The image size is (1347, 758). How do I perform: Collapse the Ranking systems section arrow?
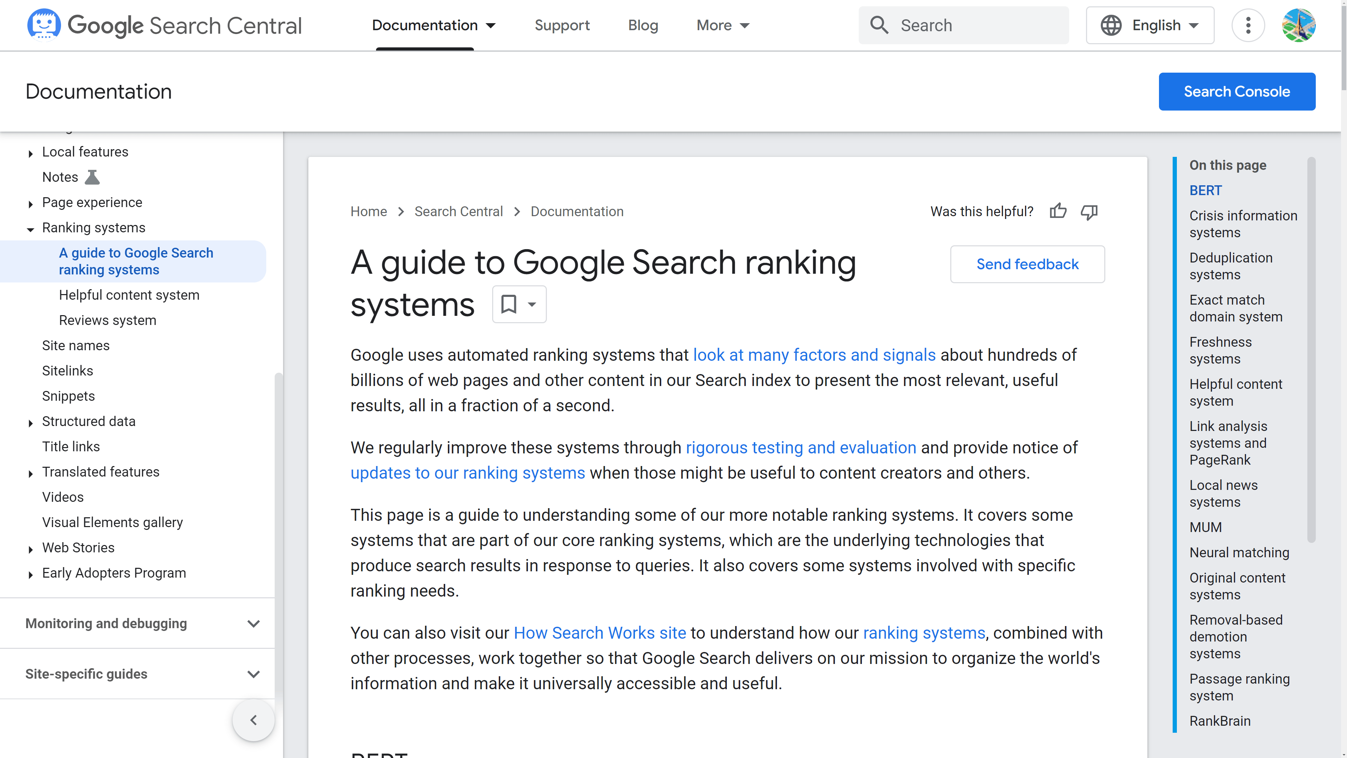click(30, 229)
